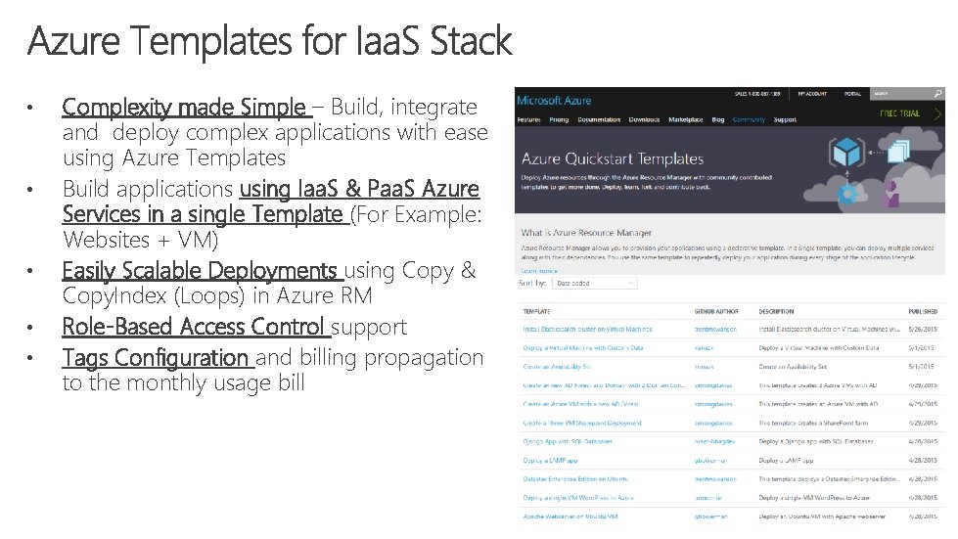Open the Deploy a LAMP app template
The height and width of the screenshot is (539, 958).
pos(551,460)
